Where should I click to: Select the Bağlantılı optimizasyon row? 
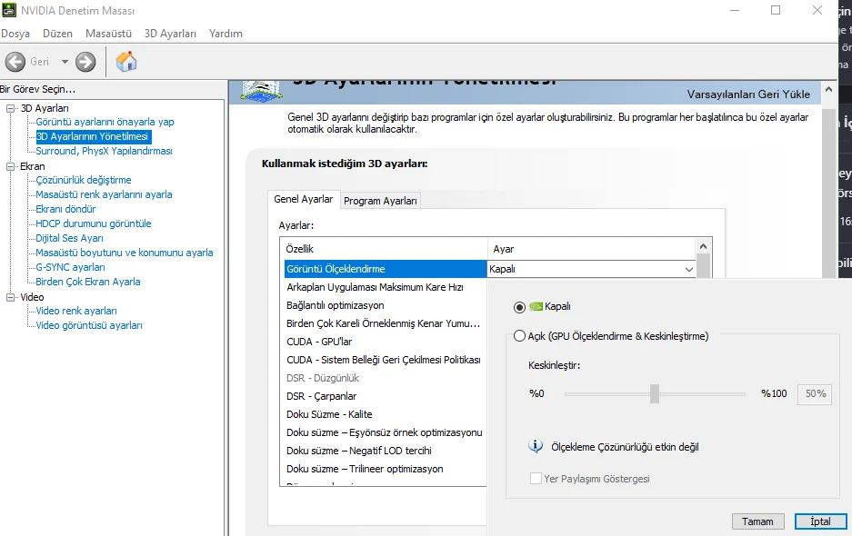coord(386,305)
